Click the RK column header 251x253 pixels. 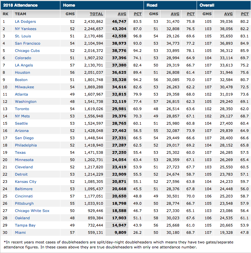point(6,14)
